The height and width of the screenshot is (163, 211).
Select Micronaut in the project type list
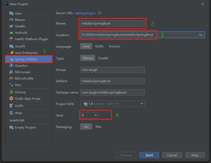28,72
